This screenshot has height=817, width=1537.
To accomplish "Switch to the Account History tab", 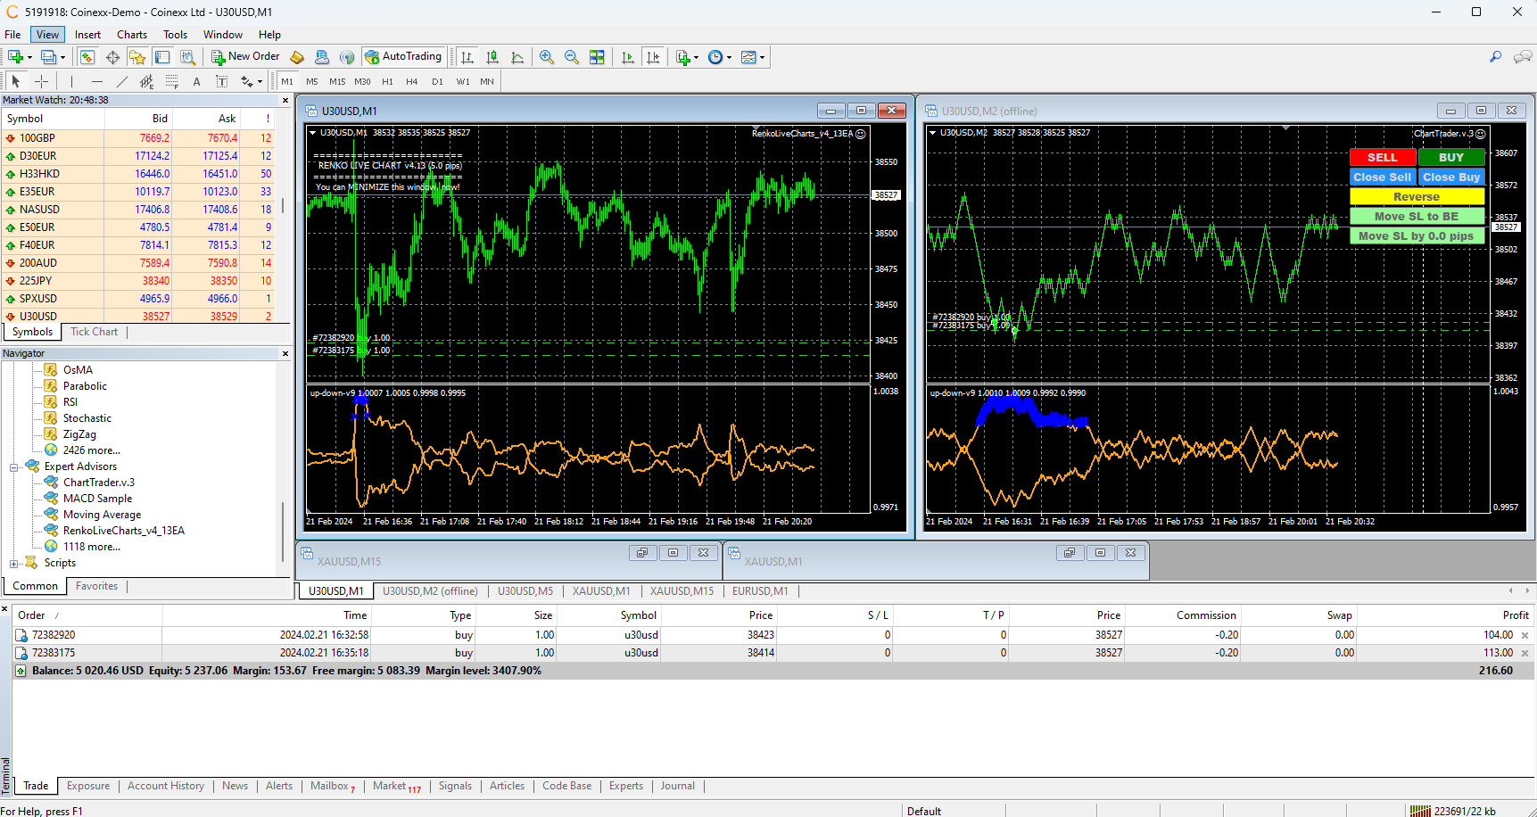I will [x=166, y=786].
